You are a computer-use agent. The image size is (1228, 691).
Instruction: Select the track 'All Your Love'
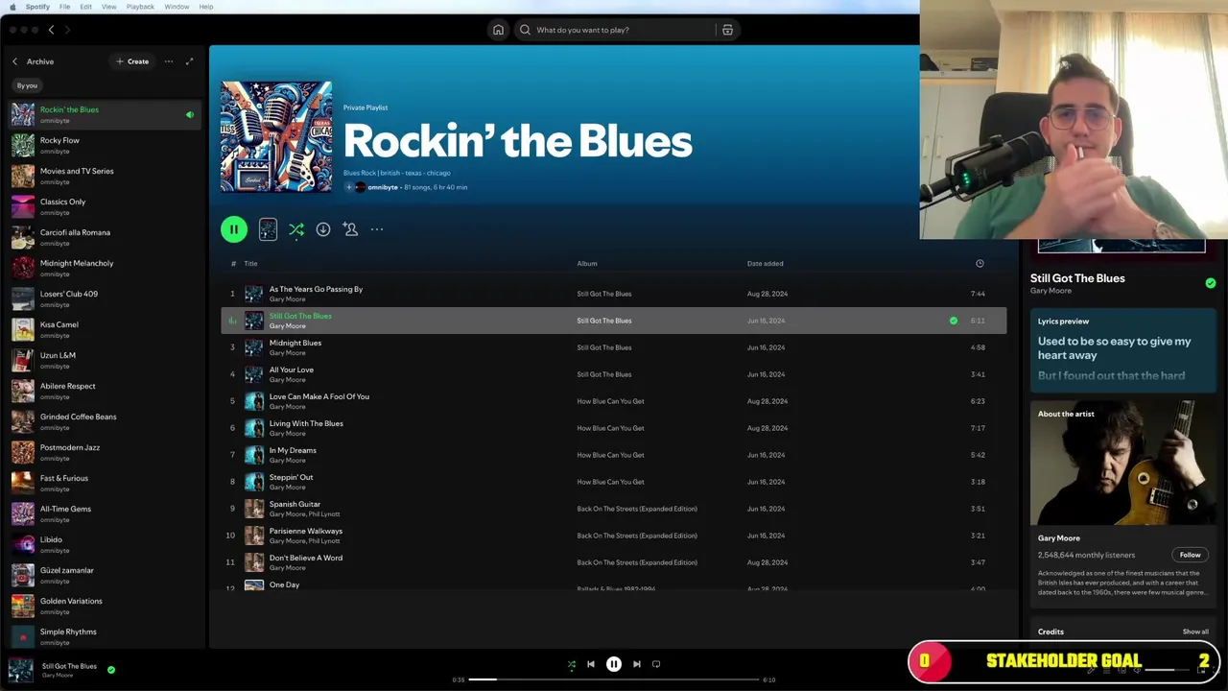pyautogui.click(x=614, y=374)
